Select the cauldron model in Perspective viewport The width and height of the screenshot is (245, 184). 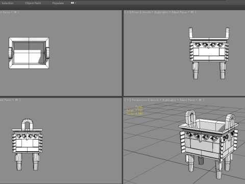tap(208, 144)
